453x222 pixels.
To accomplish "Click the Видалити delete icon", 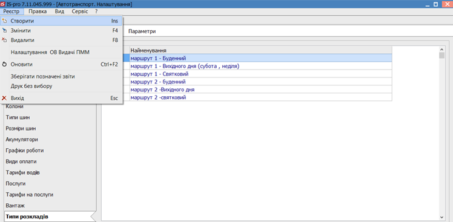I will (x=4, y=40).
